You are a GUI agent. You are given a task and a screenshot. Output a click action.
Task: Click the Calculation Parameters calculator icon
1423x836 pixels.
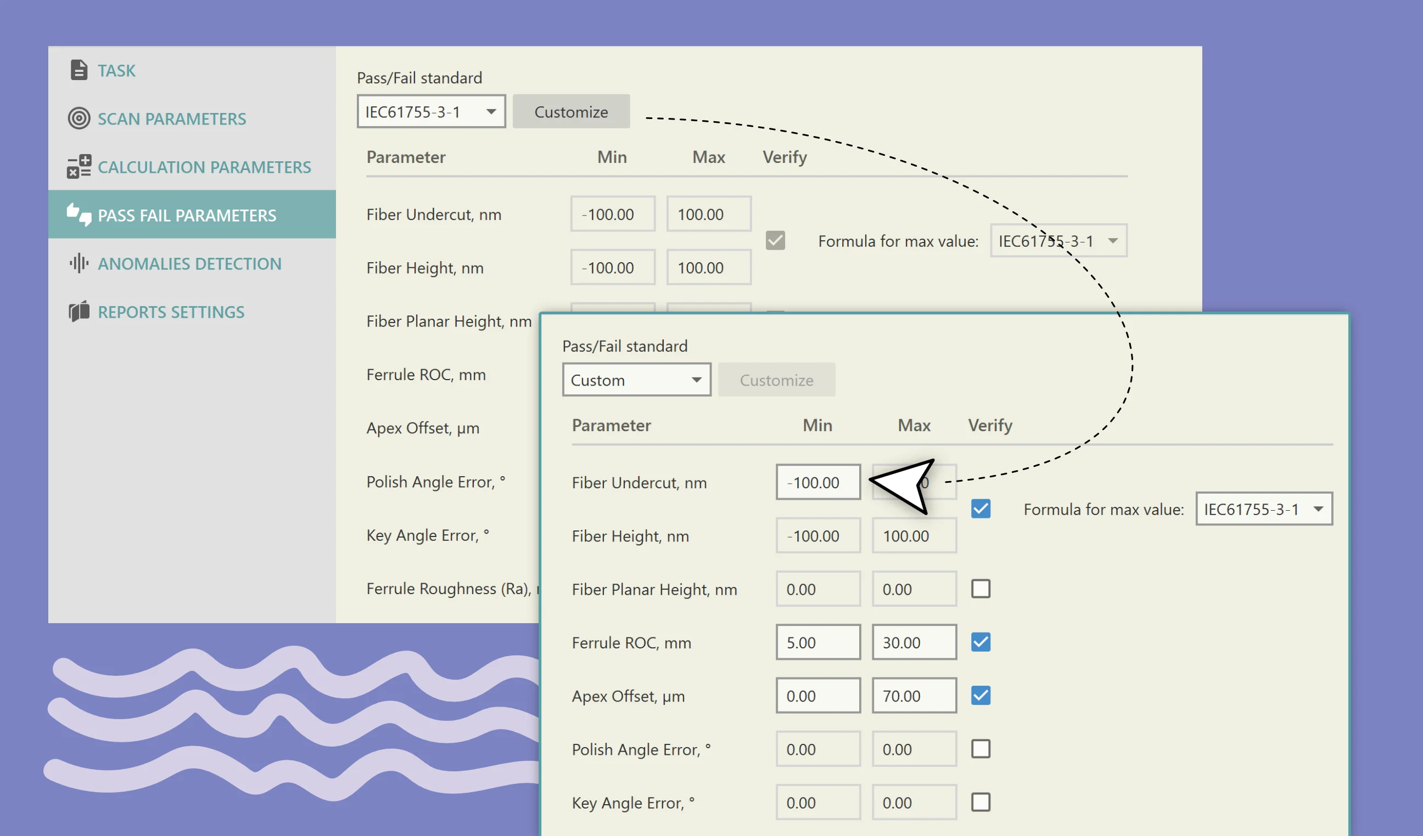coord(79,166)
